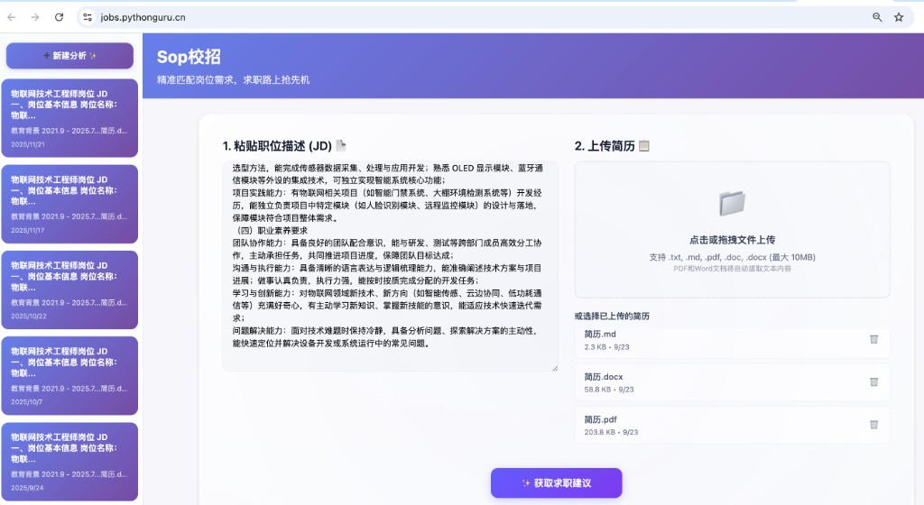Click inside the job description text area

pyautogui.click(x=390, y=266)
